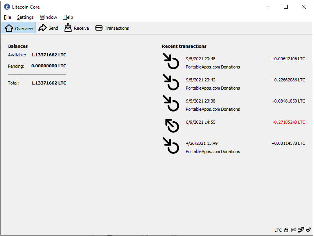Open the Help menu
The image size is (314, 236).
(68, 17)
